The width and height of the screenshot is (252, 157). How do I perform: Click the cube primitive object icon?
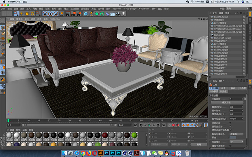point(86,14)
